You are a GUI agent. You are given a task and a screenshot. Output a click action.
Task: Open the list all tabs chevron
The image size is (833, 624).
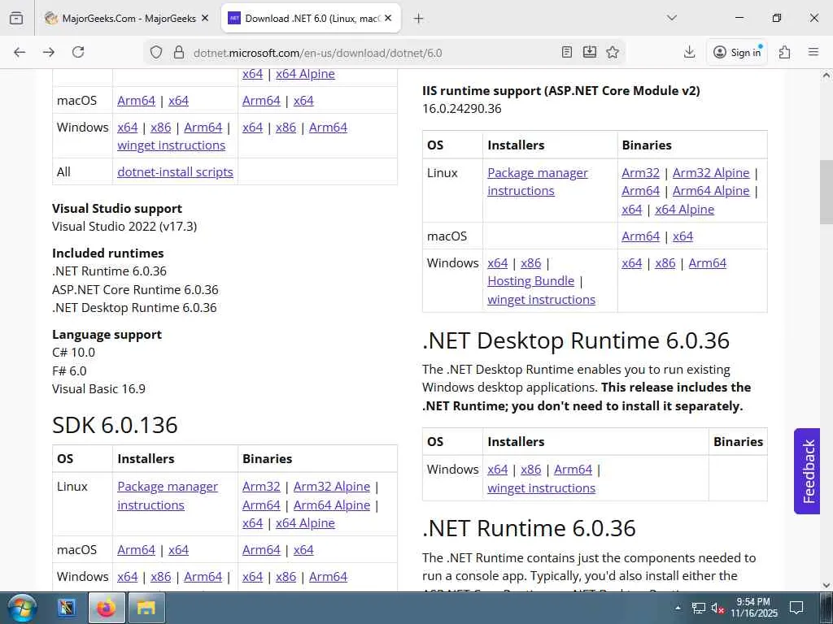(x=672, y=18)
